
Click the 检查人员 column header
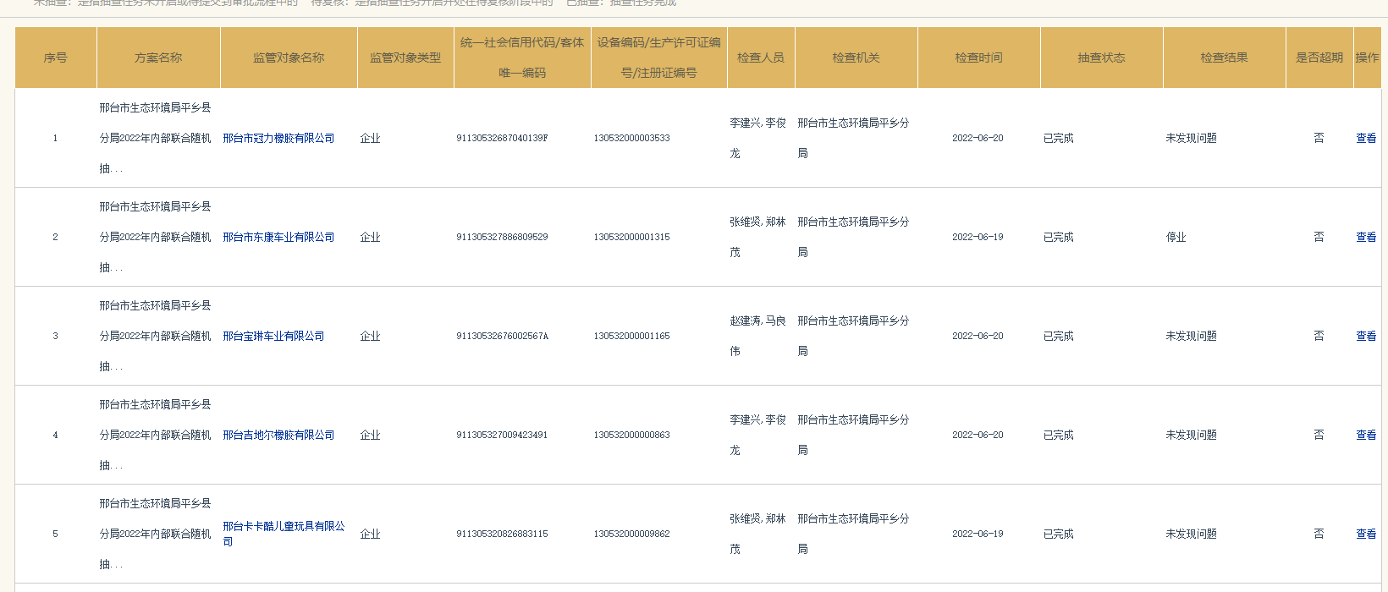click(x=761, y=58)
